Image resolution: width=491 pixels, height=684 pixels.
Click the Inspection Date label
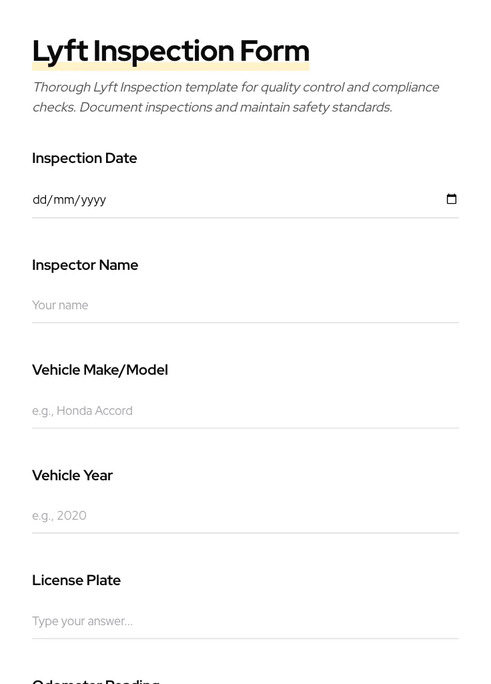click(x=85, y=158)
